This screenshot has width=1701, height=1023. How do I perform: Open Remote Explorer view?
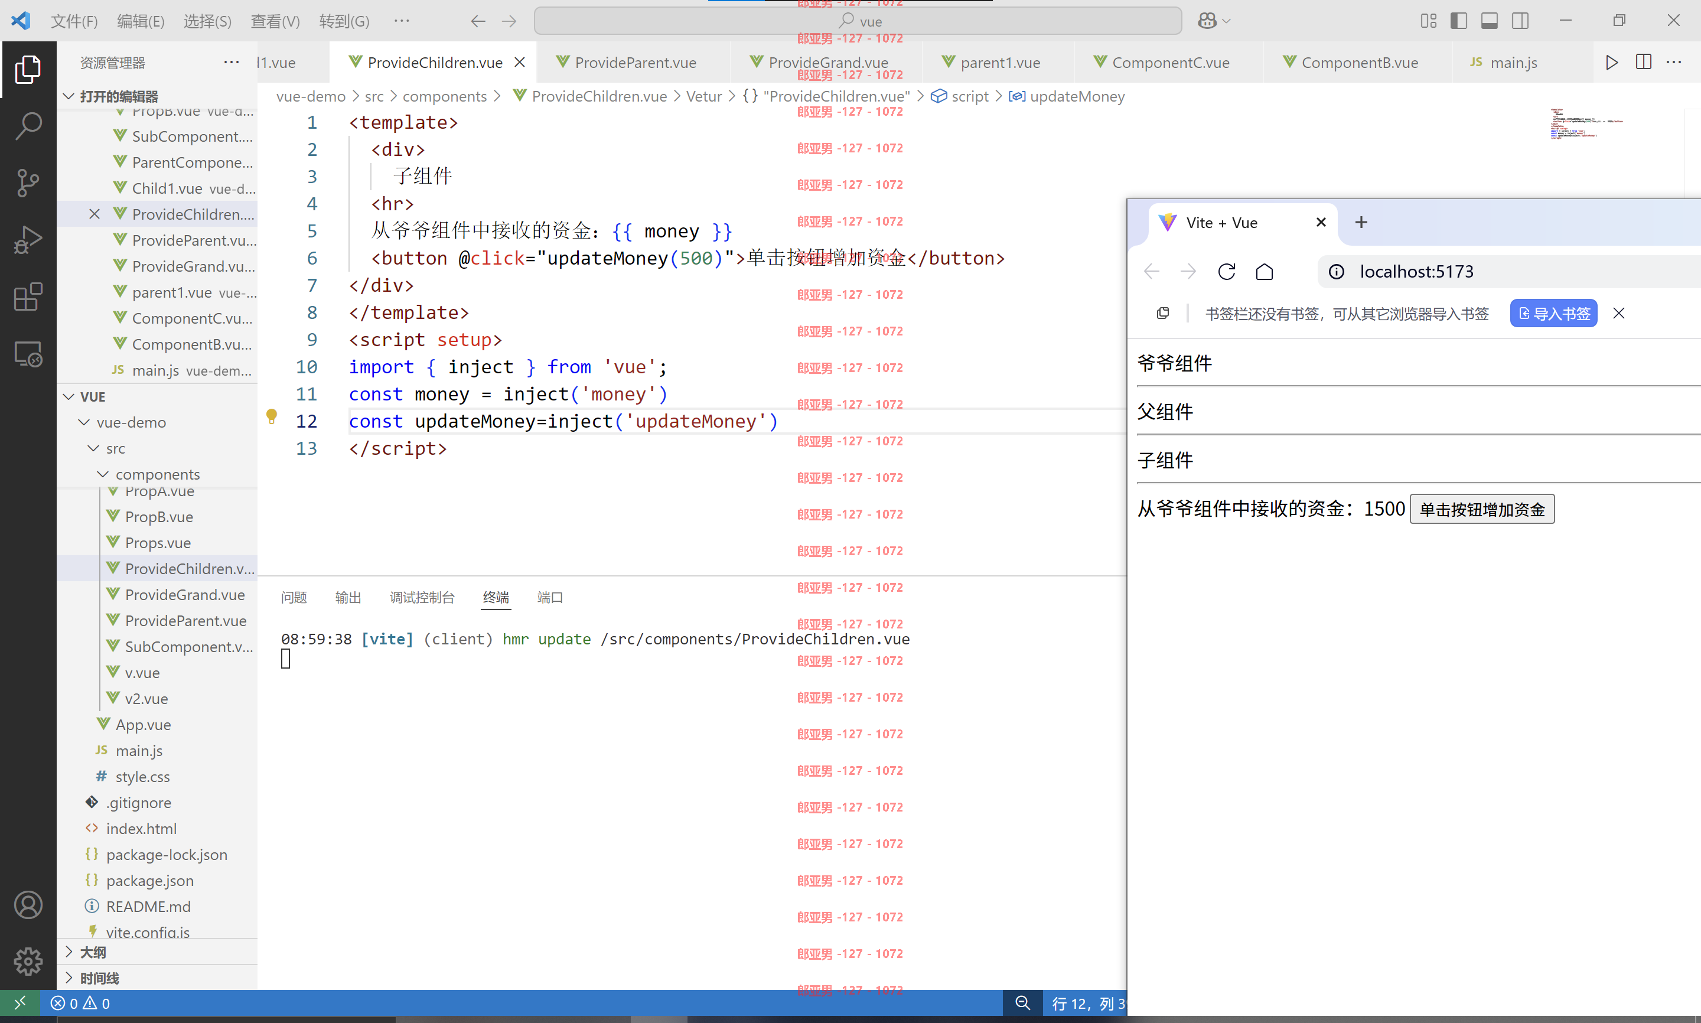point(28,354)
